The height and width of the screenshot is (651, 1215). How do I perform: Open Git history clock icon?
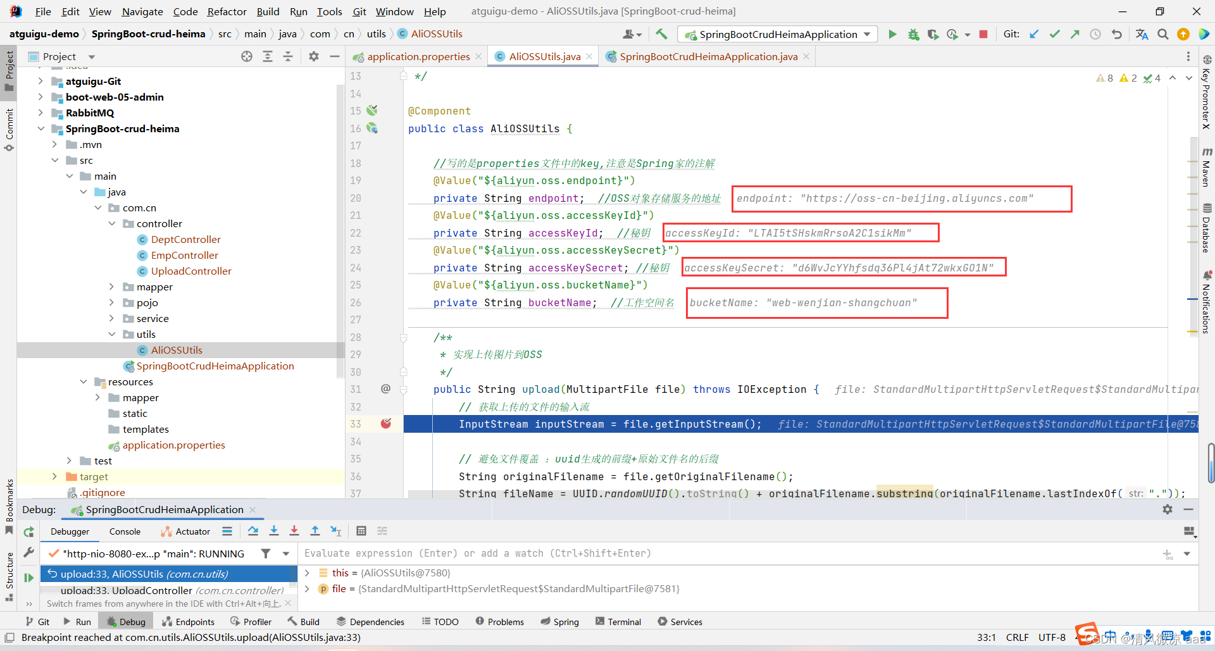pyautogui.click(x=1095, y=34)
